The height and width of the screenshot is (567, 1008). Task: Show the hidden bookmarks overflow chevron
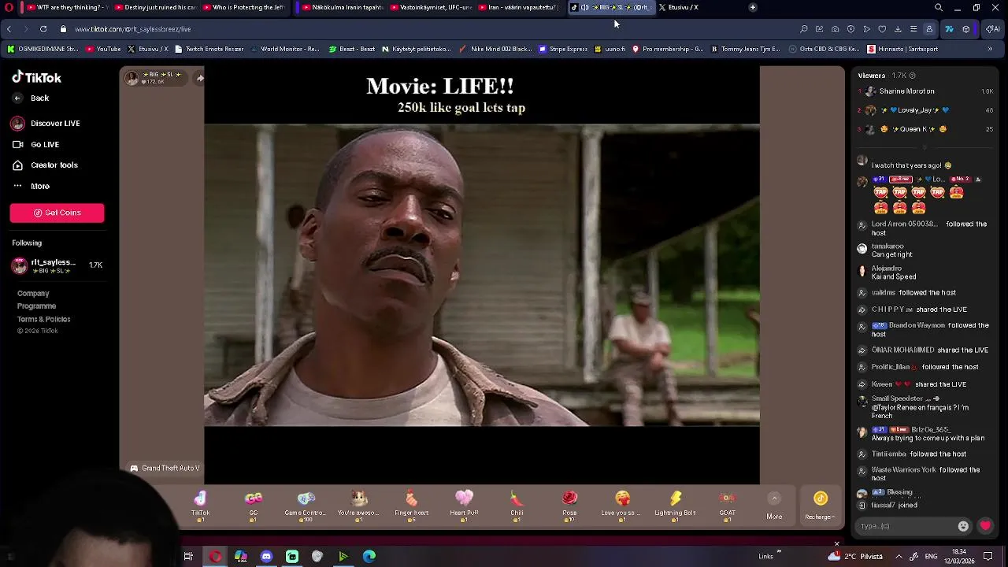990,49
